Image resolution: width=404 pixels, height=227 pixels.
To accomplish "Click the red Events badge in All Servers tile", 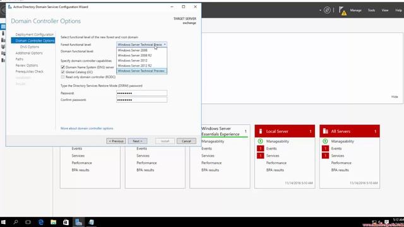I will (x=326, y=149).
